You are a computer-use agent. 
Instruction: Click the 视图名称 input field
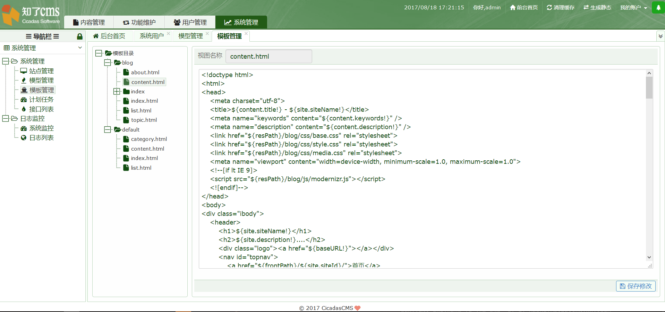(268, 56)
